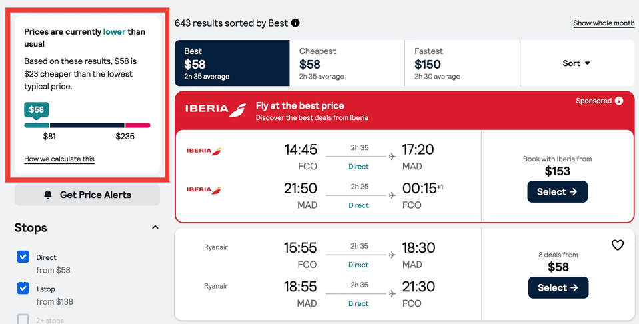
Task: Switch to the Cheapest tab
Action: (346, 63)
